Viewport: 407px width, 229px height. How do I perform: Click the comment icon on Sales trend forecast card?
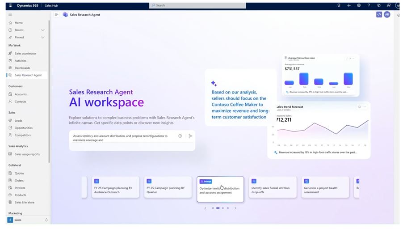(x=360, y=107)
